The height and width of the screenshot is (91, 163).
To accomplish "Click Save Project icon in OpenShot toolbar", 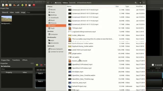I will coord(10,5).
